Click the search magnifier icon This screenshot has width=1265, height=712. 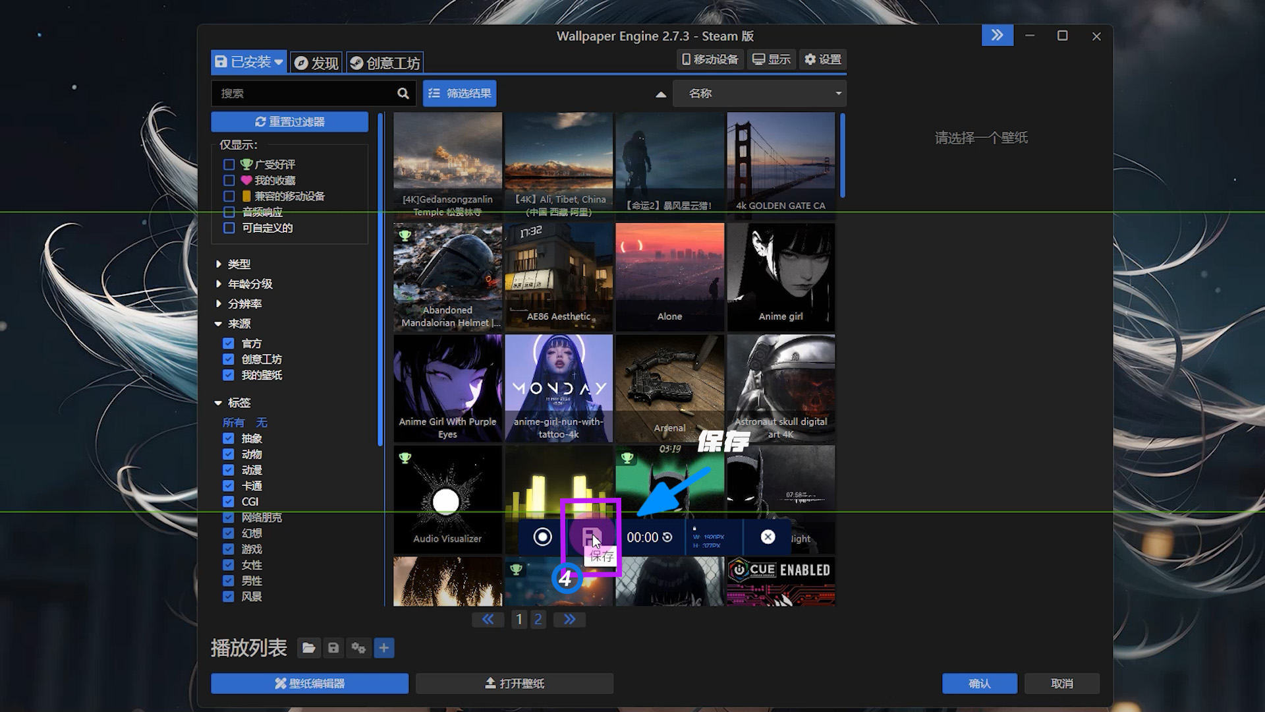pyautogui.click(x=403, y=94)
